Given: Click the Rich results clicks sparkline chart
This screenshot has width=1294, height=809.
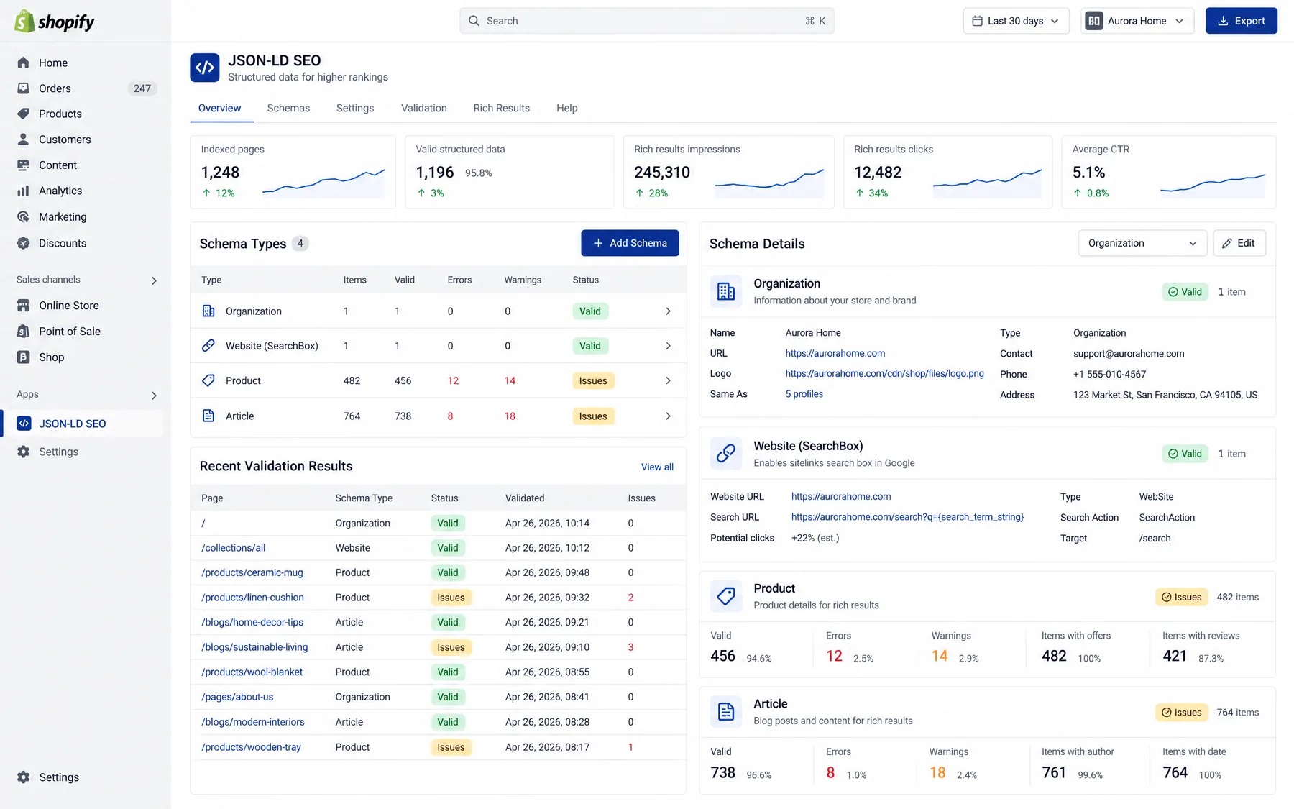Looking at the screenshot, I should coord(987,184).
